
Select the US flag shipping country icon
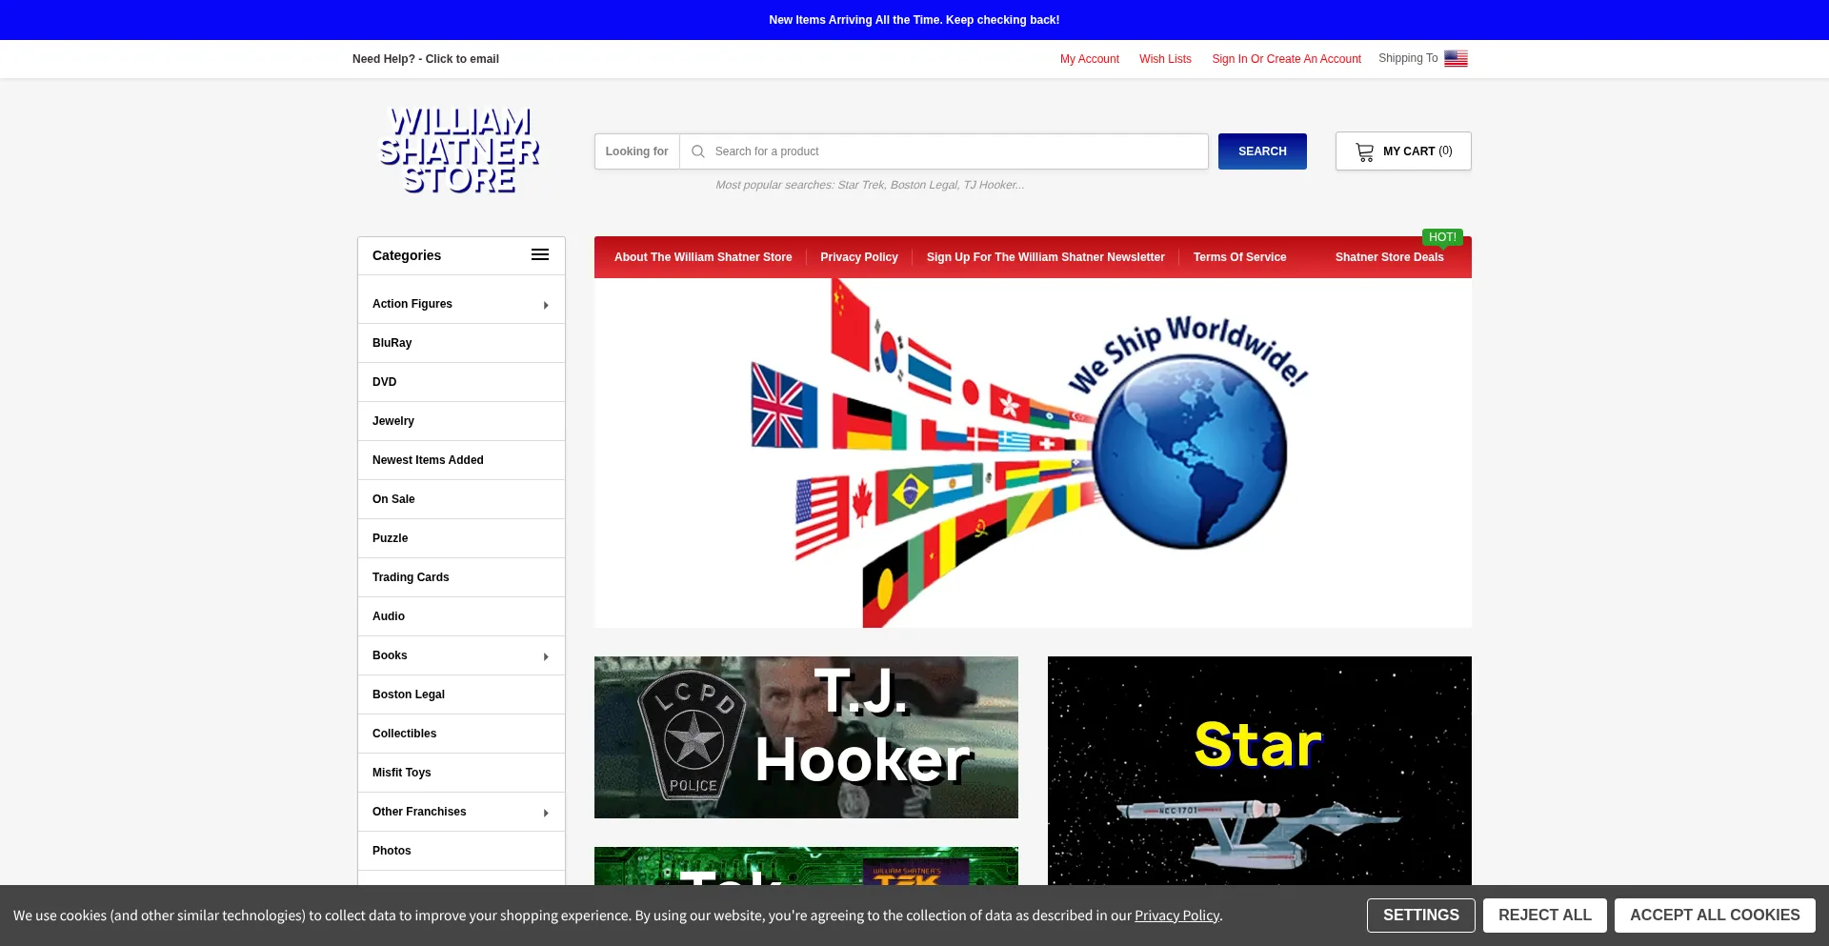(1456, 59)
